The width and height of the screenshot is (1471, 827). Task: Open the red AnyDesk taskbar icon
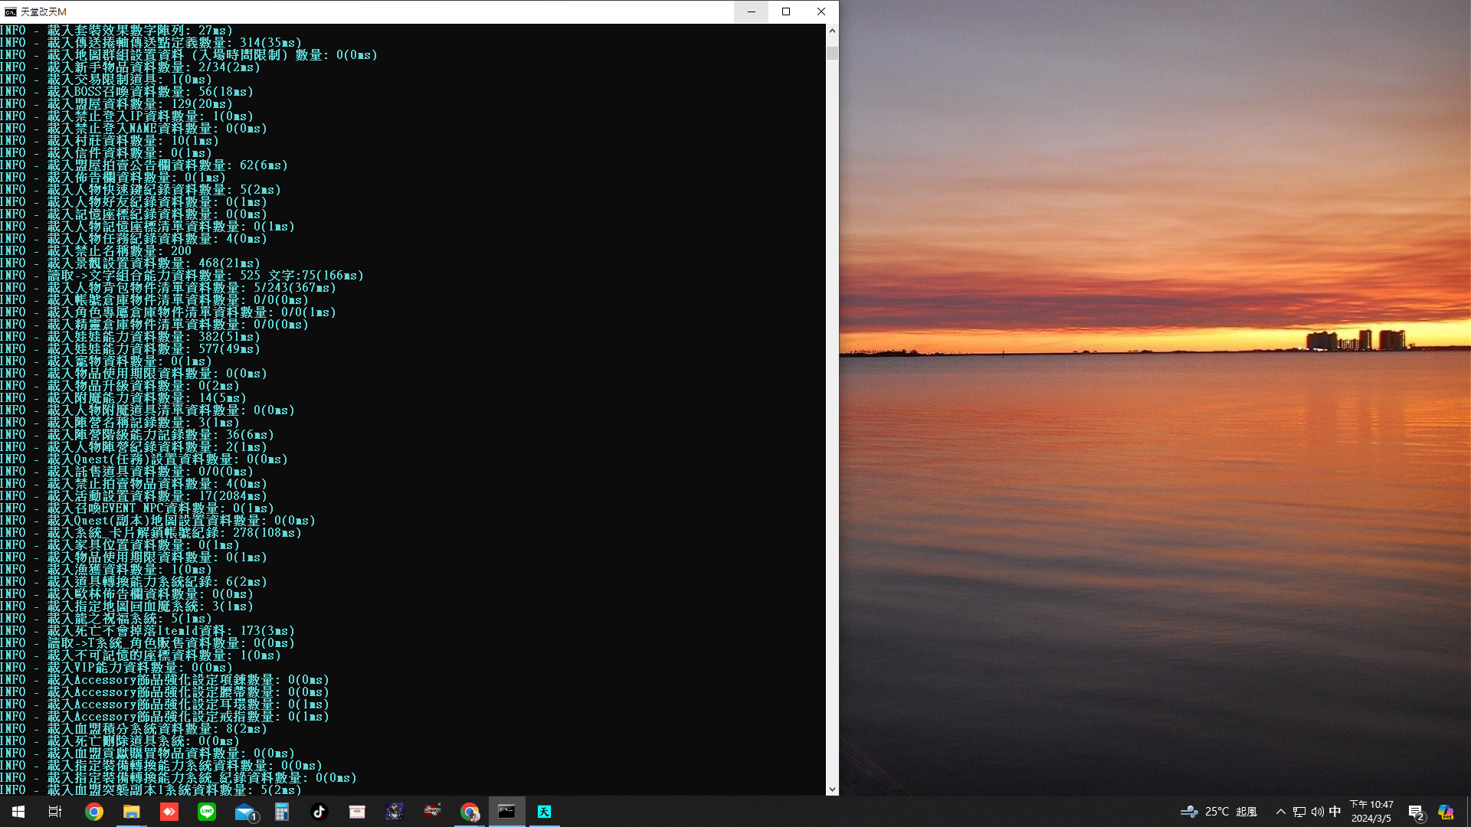(169, 812)
